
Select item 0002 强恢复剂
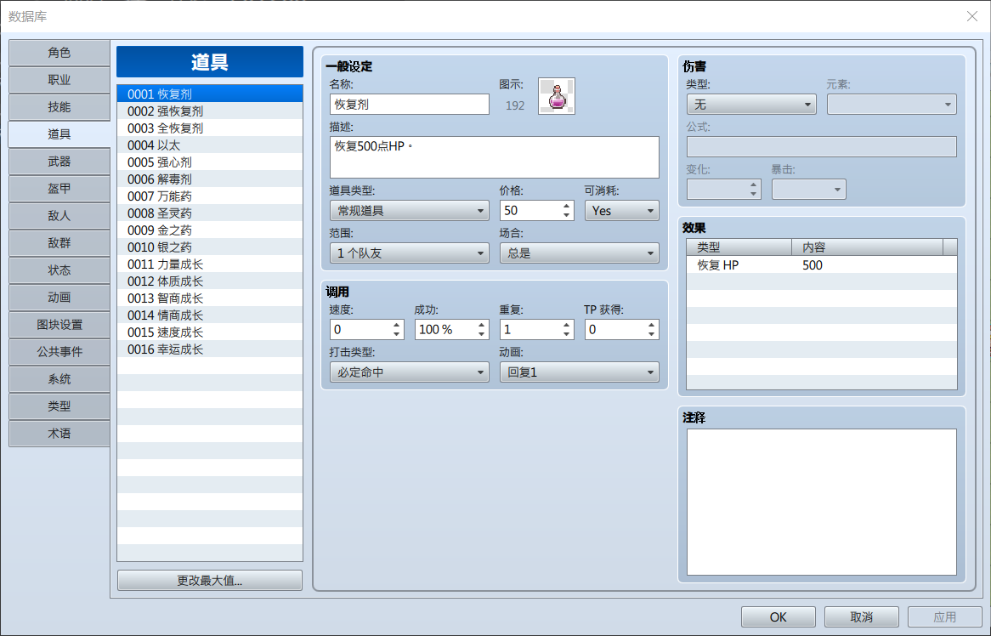(x=210, y=111)
